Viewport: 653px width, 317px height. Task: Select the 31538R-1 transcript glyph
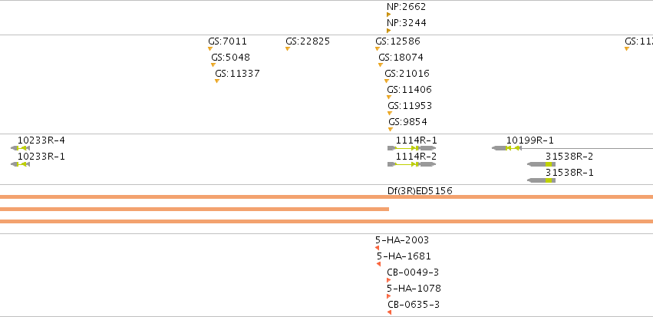click(x=542, y=180)
